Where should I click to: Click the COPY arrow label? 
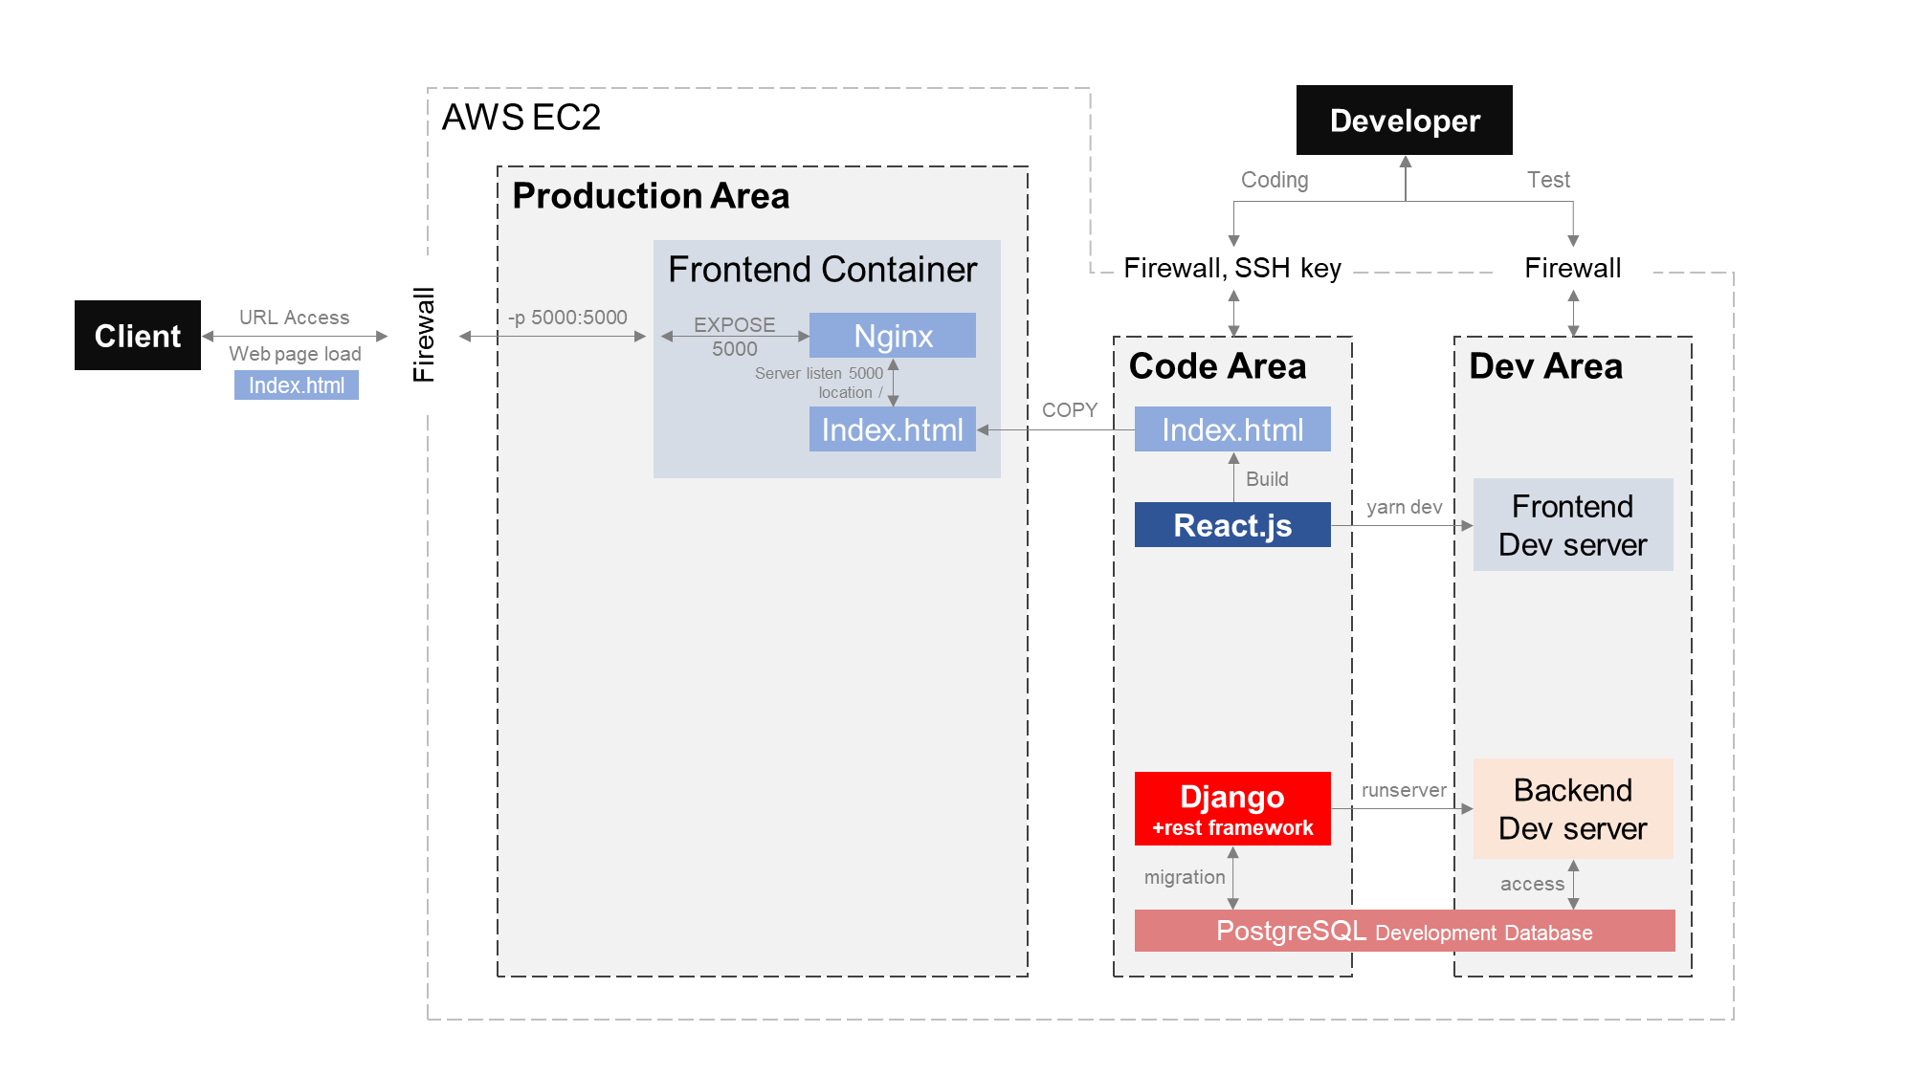click(1069, 410)
